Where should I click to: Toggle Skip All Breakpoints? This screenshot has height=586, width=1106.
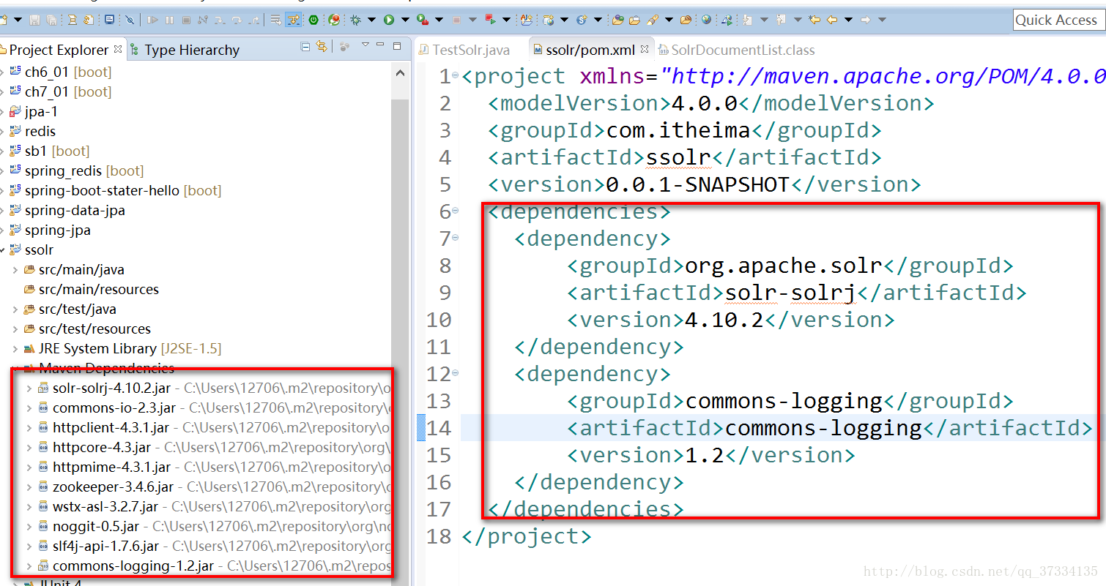(x=130, y=20)
